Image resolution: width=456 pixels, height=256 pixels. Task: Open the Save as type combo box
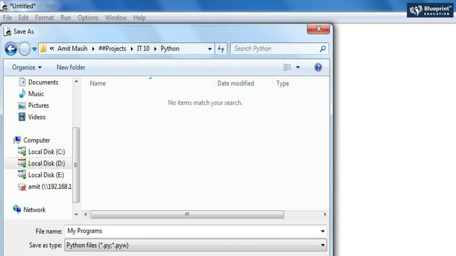196,245
